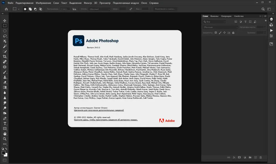276x164 pixels.
Task: Choose Subtract from selection mode
Action: click(35, 9)
